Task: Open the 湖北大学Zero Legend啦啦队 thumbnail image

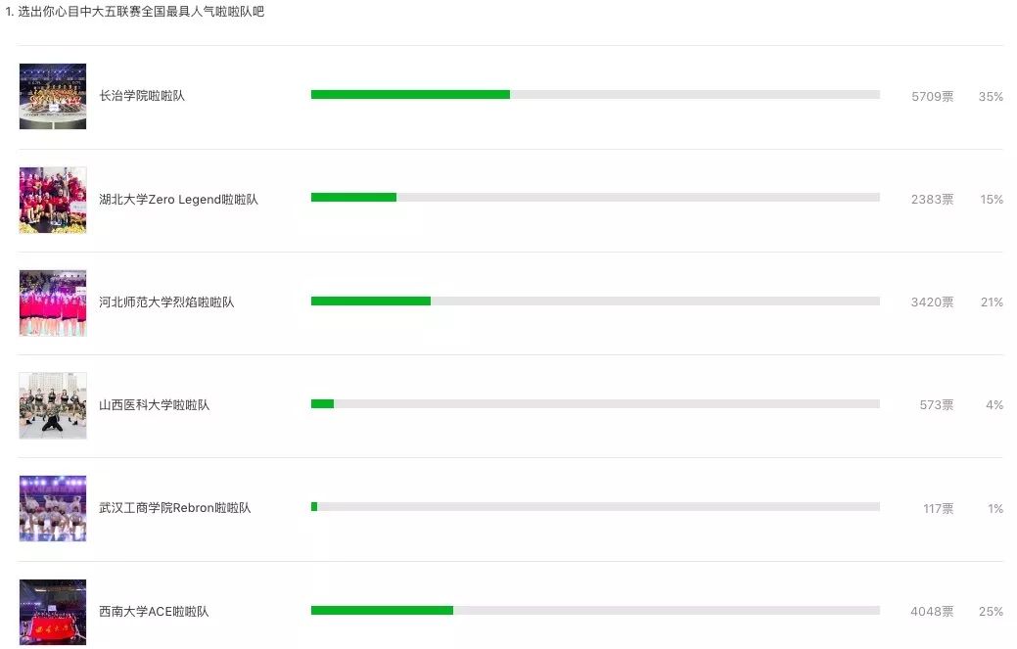Action: coord(53,200)
